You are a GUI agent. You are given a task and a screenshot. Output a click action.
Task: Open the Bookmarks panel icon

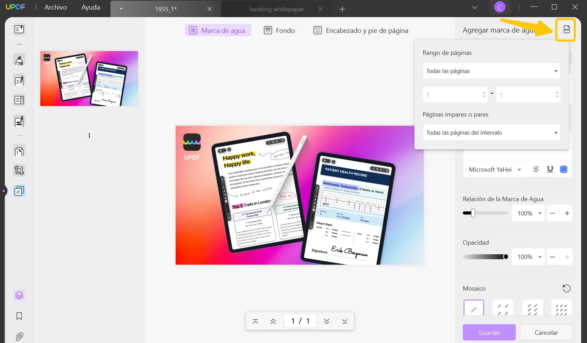coord(19,316)
